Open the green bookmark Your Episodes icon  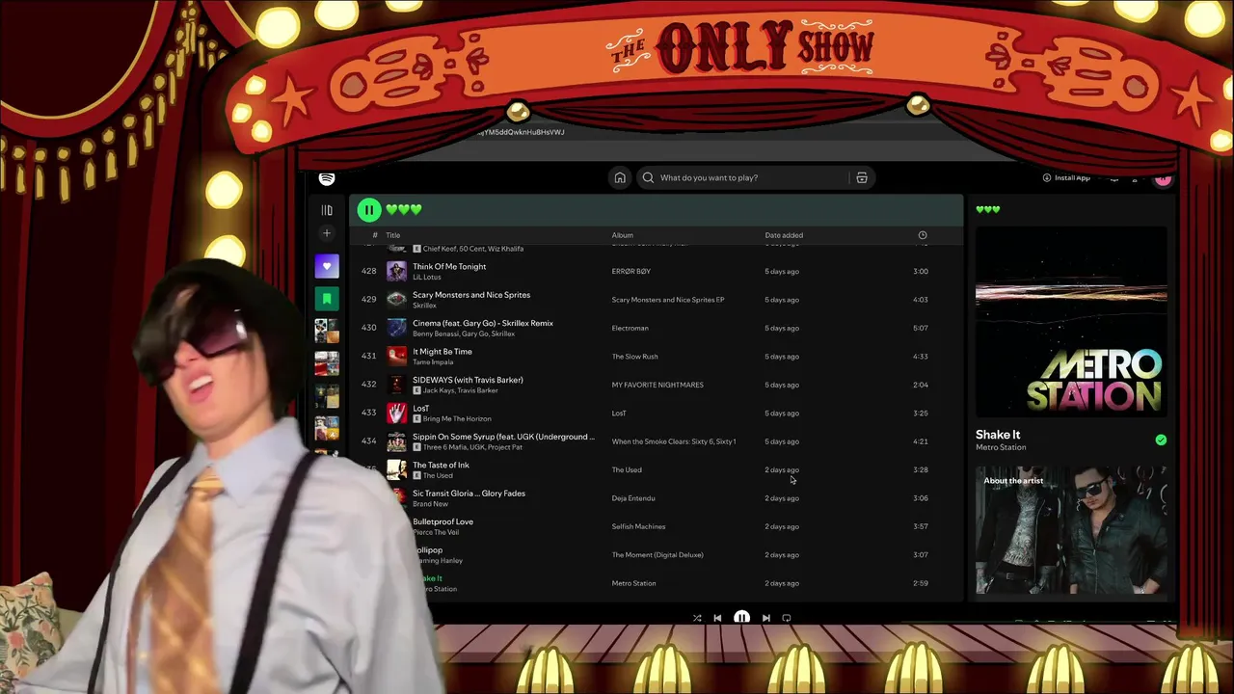[327, 299]
